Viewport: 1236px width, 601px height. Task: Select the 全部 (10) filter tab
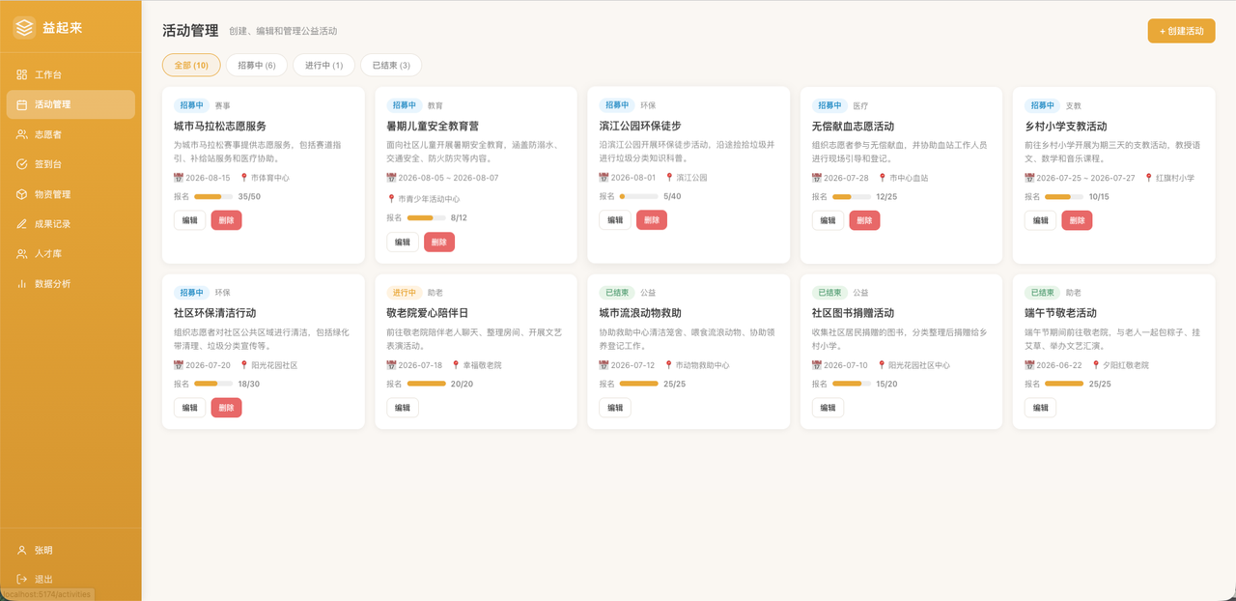click(191, 66)
